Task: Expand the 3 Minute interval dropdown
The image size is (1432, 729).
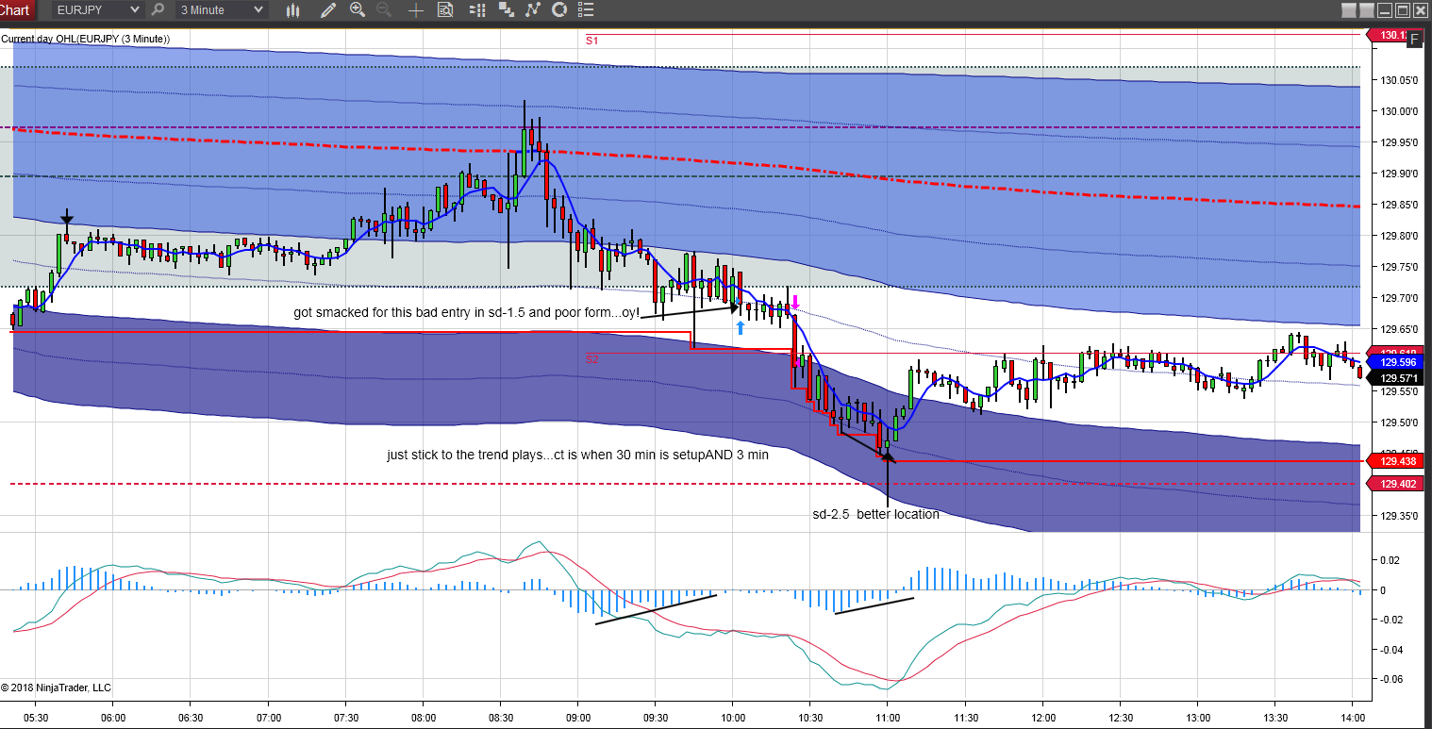Action: click(x=258, y=10)
